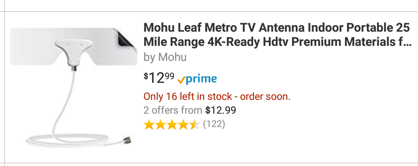This screenshot has height=166, width=418.
Task: Select the "by Mohu" brand line
Action: click(x=165, y=57)
